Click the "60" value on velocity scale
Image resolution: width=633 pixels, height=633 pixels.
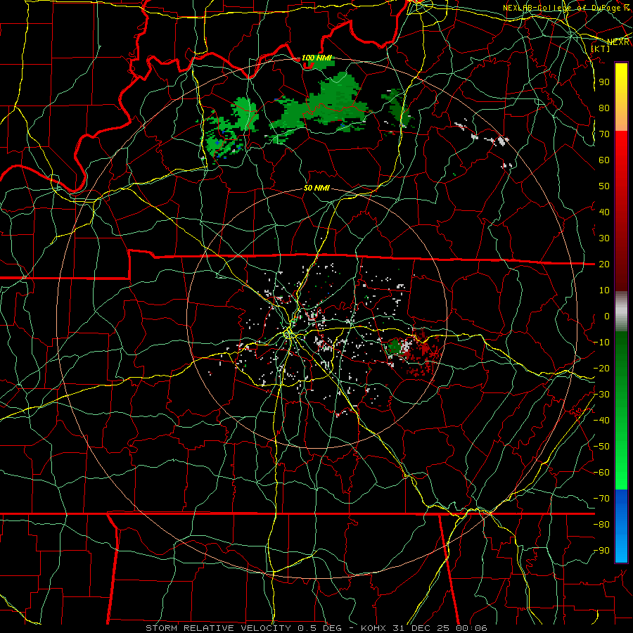(604, 160)
